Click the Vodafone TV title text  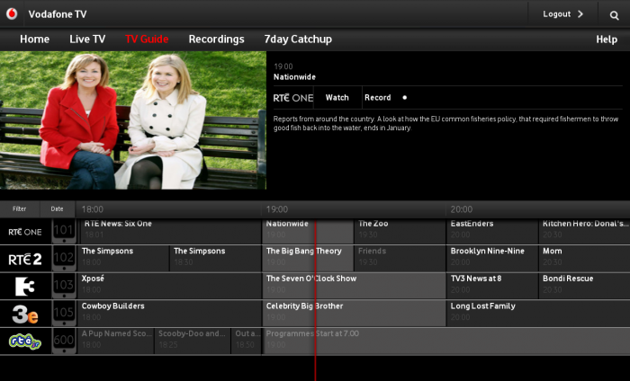coord(58,14)
